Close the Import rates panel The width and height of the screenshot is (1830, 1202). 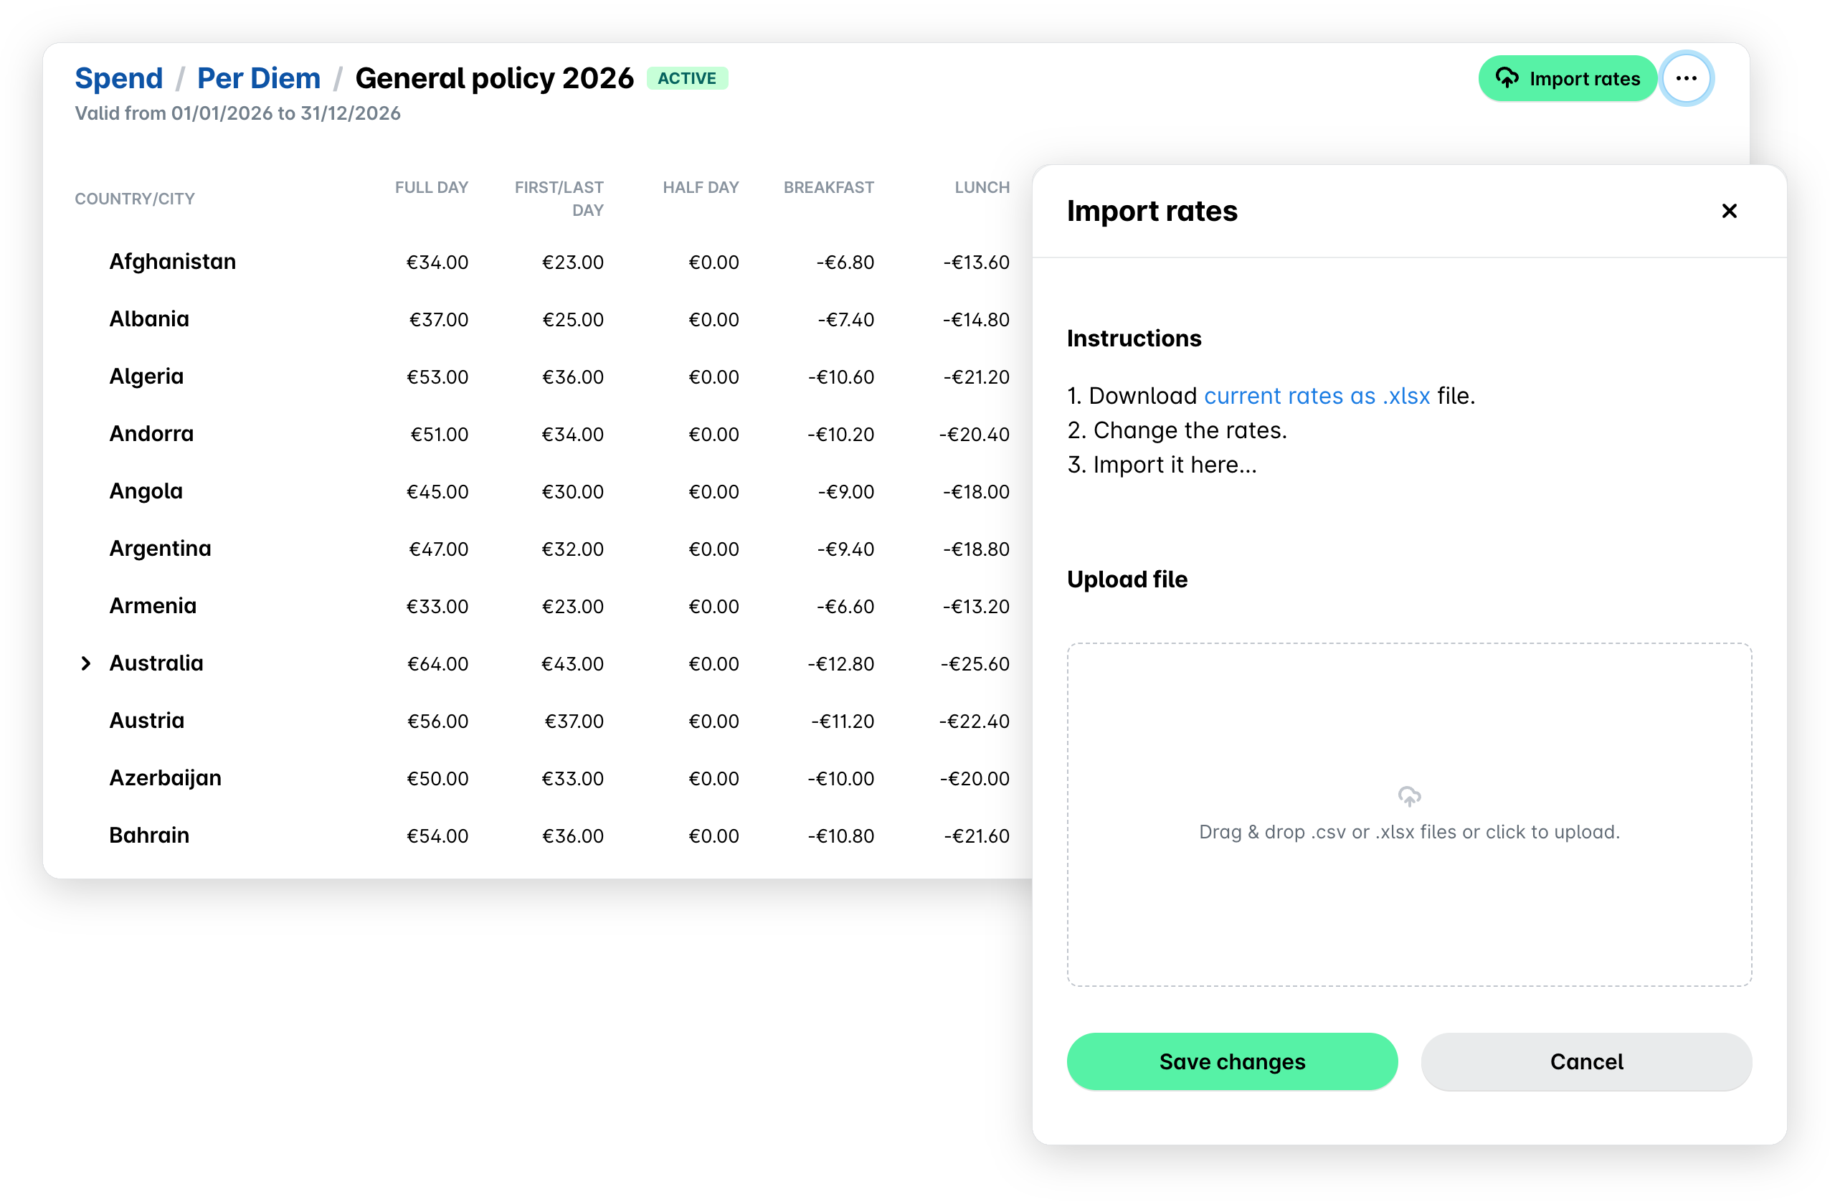tap(1730, 211)
